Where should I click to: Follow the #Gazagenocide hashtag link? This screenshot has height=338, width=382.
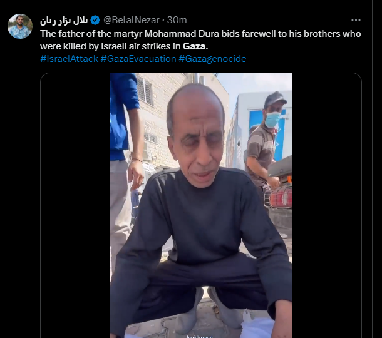[x=212, y=59]
